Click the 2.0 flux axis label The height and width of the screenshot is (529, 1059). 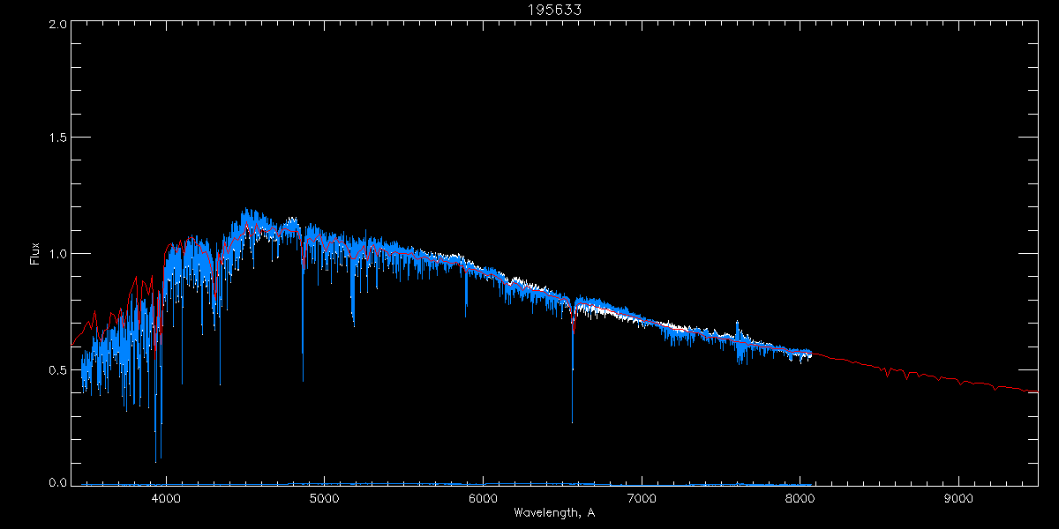pyautogui.click(x=57, y=25)
